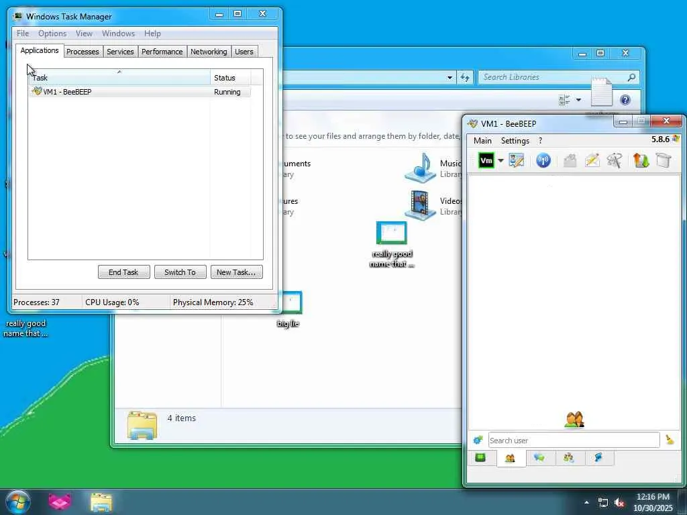
Task: Open the view options dropdown arrow in Libraries
Action: (578, 100)
